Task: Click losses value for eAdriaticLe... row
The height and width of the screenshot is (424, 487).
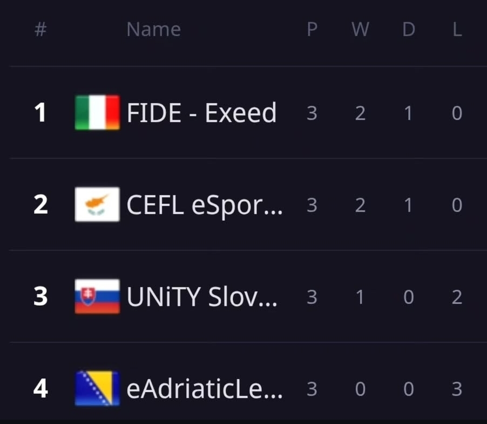Action: coord(457,389)
